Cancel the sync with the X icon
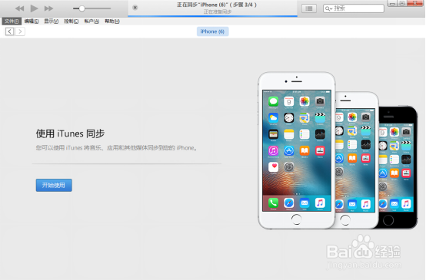This screenshot has height=280, width=426. pyautogui.click(x=135, y=8)
